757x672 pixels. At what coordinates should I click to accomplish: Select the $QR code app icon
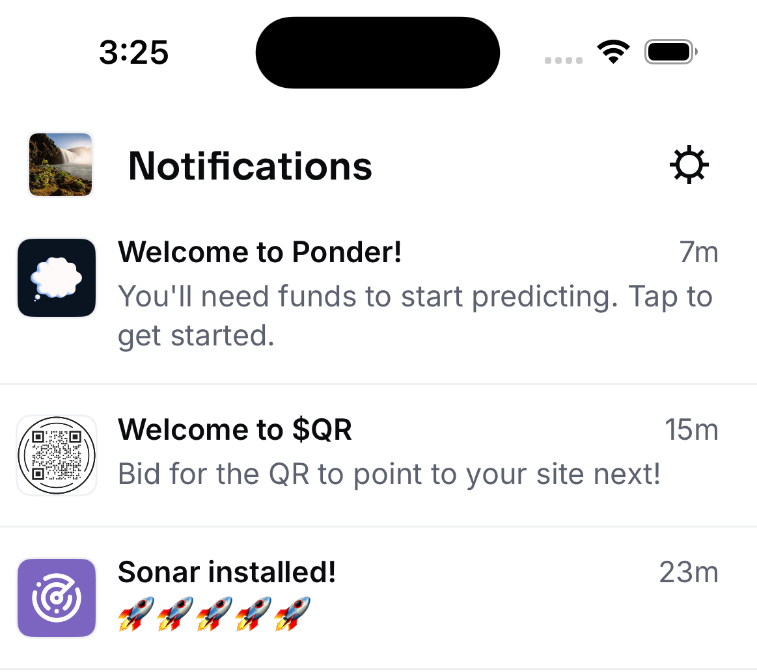click(x=57, y=455)
